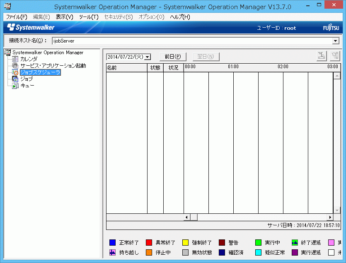Click the ijobServer host name field
The width and height of the screenshot is (346, 263).
[192, 41]
